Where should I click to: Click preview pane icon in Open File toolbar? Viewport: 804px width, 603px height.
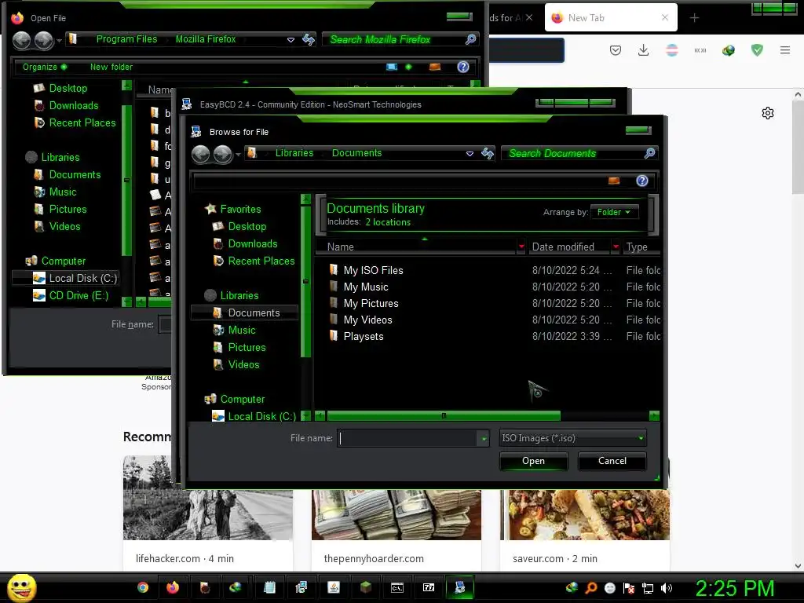pyautogui.click(x=435, y=67)
